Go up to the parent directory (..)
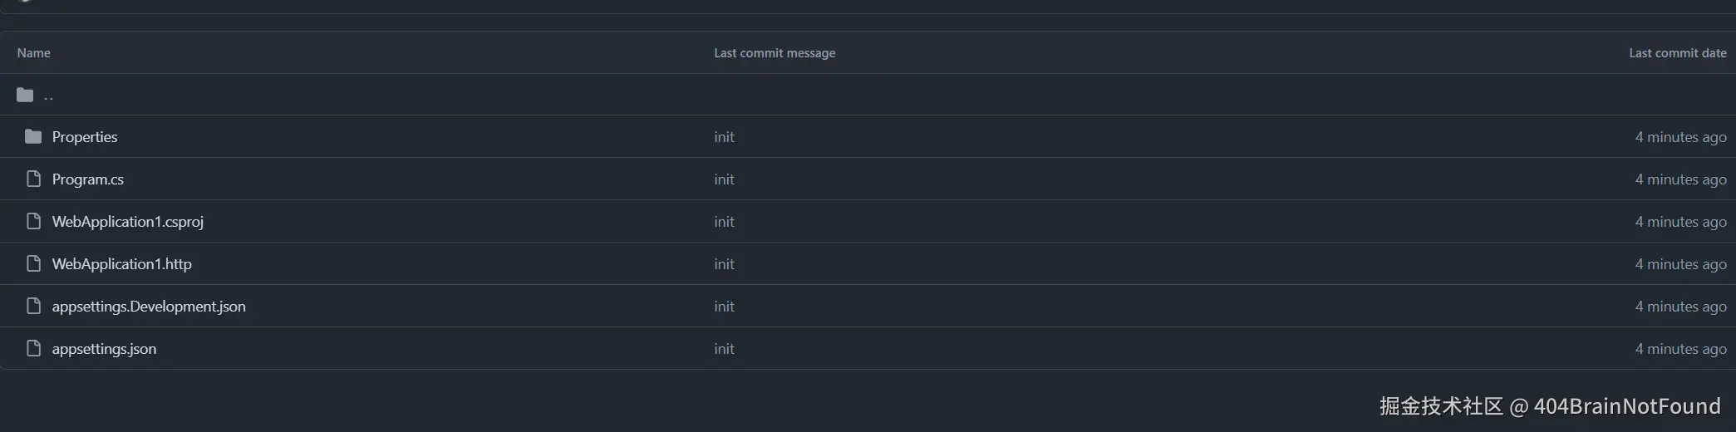 tap(48, 96)
